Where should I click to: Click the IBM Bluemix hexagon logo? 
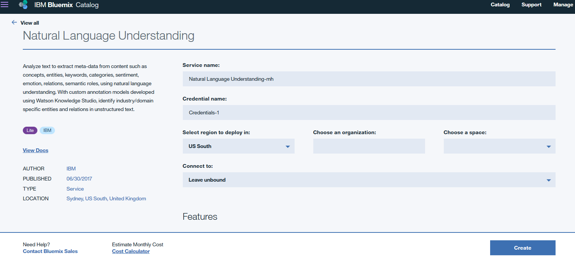[23, 5]
